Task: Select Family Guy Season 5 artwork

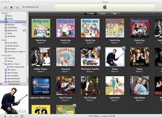Action: (x=139, y=28)
